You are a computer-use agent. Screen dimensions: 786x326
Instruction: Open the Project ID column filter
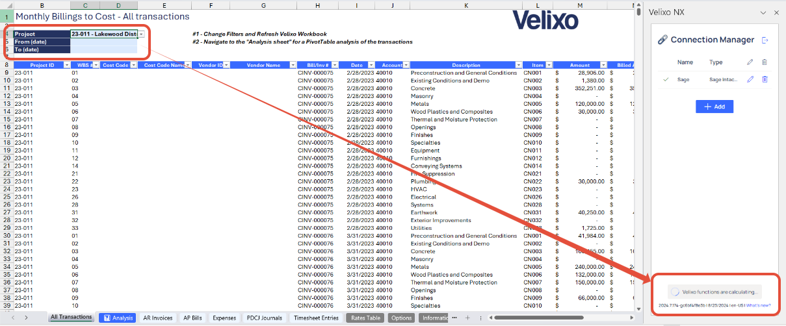point(66,65)
